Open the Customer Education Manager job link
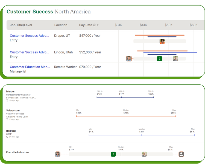This screenshot has width=205, height=167. [x=30, y=67]
